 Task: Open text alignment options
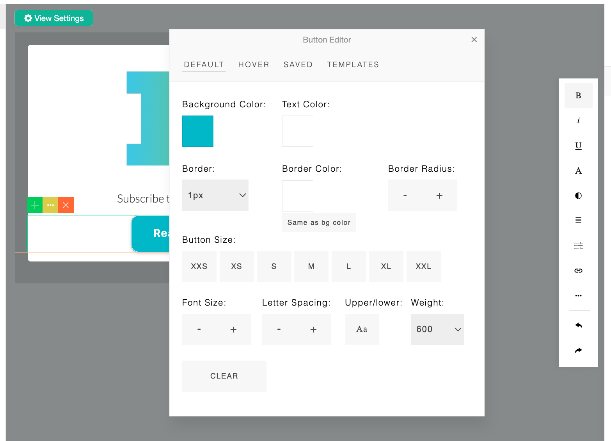click(x=578, y=220)
